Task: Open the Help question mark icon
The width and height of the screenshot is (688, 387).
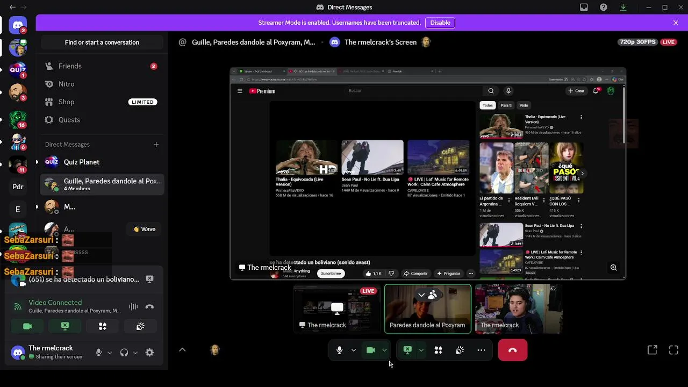Action: click(604, 7)
